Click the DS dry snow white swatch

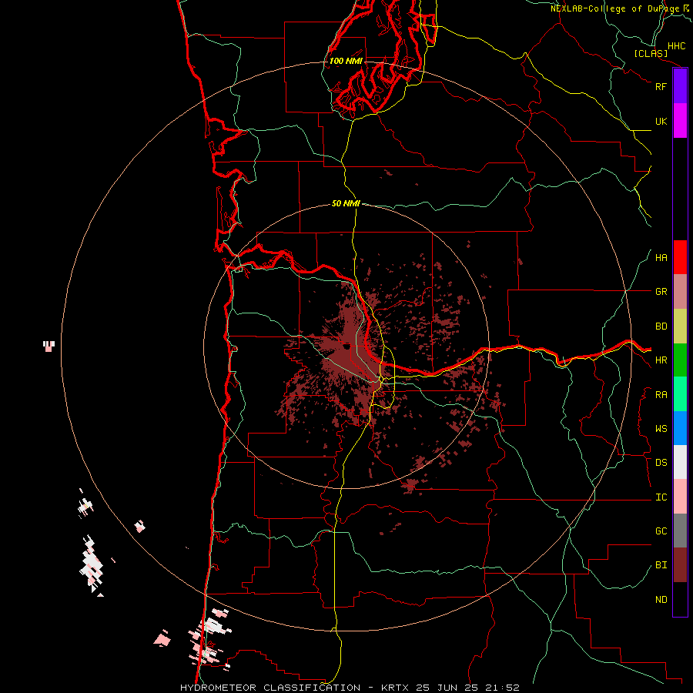coord(680,462)
